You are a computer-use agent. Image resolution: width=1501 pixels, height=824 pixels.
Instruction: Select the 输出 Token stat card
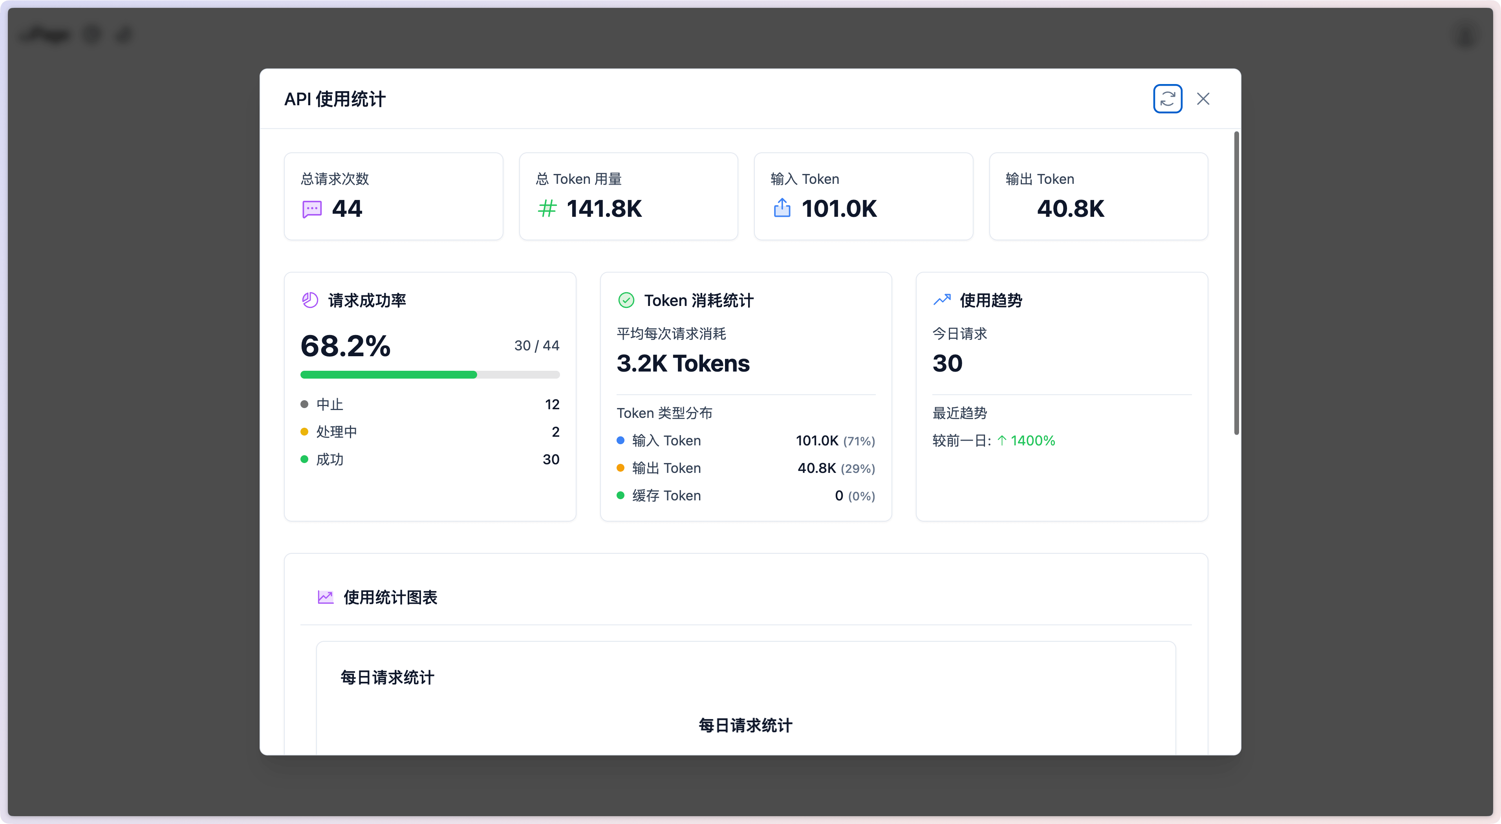coord(1098,196)
